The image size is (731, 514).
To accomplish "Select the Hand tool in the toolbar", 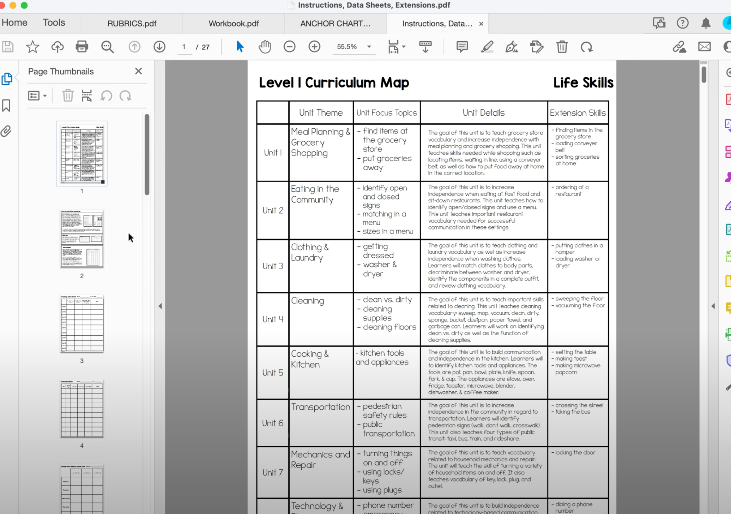I will (x=264, y=47).
